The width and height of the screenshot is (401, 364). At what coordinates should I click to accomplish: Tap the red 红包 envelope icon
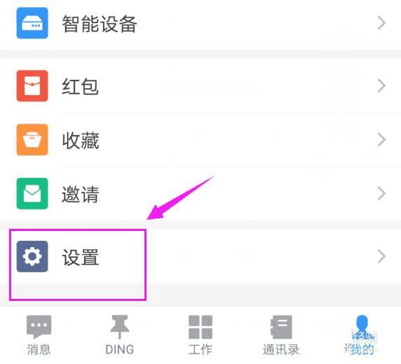[x=32, y=86]
